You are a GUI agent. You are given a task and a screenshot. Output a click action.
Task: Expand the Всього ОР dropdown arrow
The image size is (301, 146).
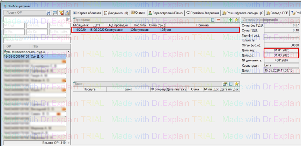pyautogui.click(x=68, y=143)
